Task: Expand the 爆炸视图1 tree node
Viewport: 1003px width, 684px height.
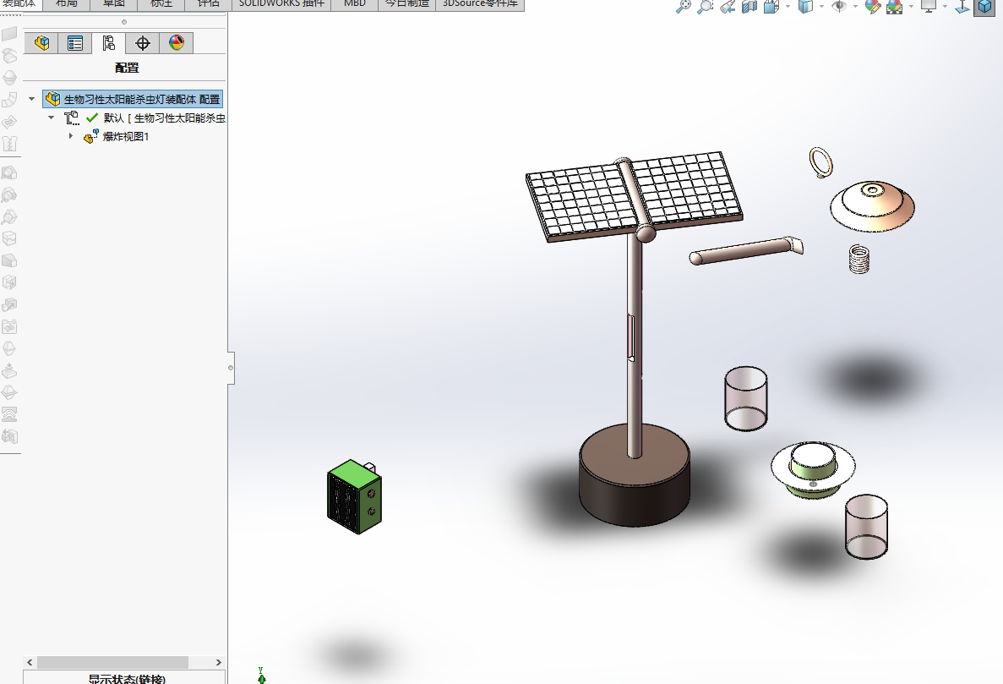Action: [x=72, y=137]
